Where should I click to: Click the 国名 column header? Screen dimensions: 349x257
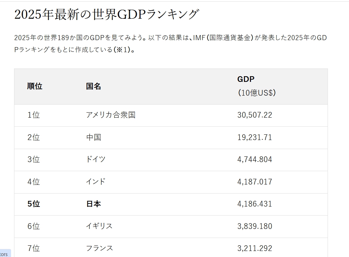(93, 86)
